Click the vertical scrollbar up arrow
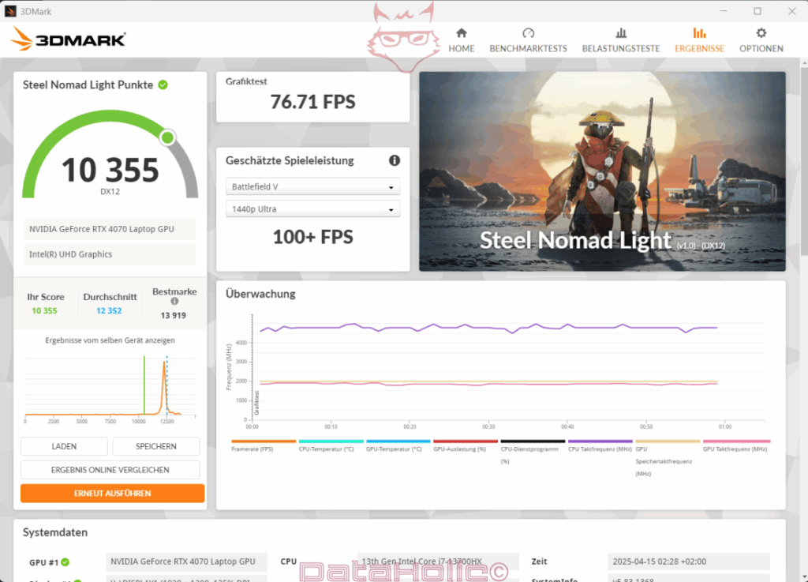The image size is (808, 582). [x=804, y=62]
